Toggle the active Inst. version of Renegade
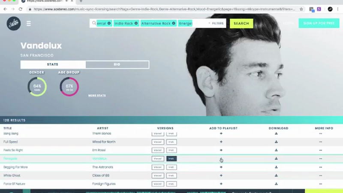This screenshot has height=193, width=343. click(171, 158)
